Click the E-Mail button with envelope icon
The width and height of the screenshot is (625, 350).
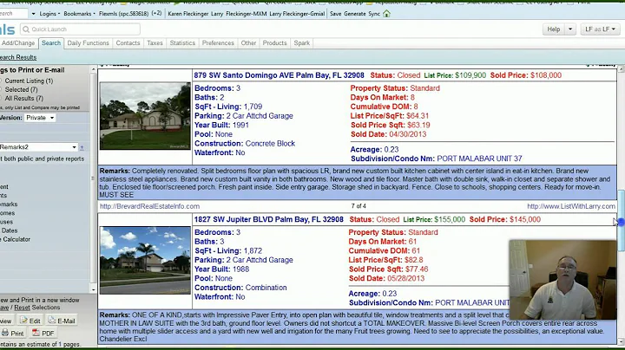[x=62, y=321]
